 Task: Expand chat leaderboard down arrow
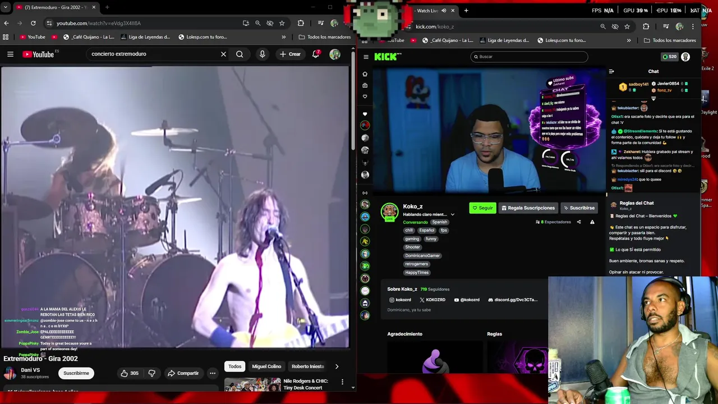click(653, 99)
